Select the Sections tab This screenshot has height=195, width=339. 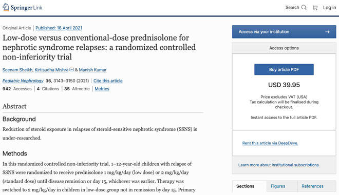click(245, 186)
